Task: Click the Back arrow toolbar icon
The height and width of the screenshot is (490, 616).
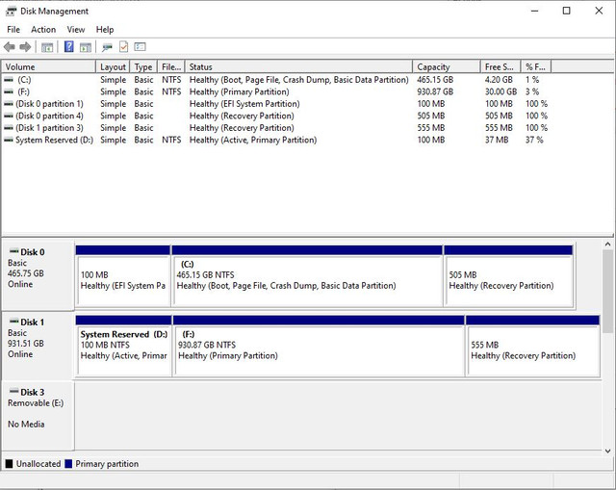Action: tap(10, 47)
